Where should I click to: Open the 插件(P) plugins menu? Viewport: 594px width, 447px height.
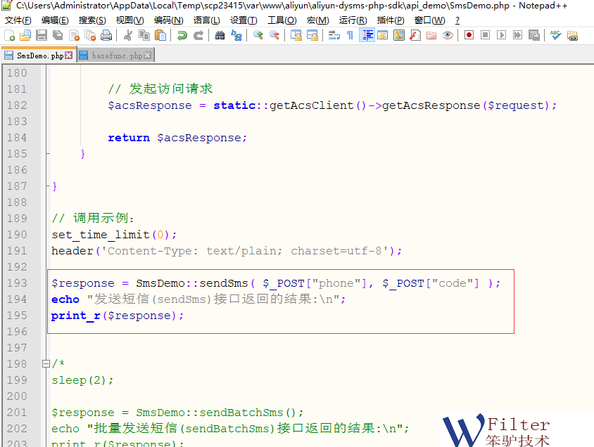point(391,20)
